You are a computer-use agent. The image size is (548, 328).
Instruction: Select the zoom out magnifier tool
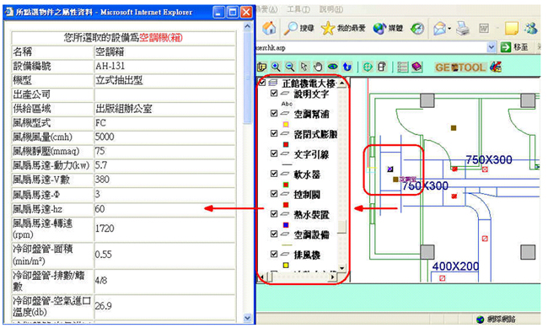point(290,67)
